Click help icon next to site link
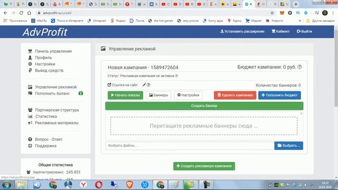The height and width of the screenshot is (190, 338). pyautogui.click(x=148, y=85)
